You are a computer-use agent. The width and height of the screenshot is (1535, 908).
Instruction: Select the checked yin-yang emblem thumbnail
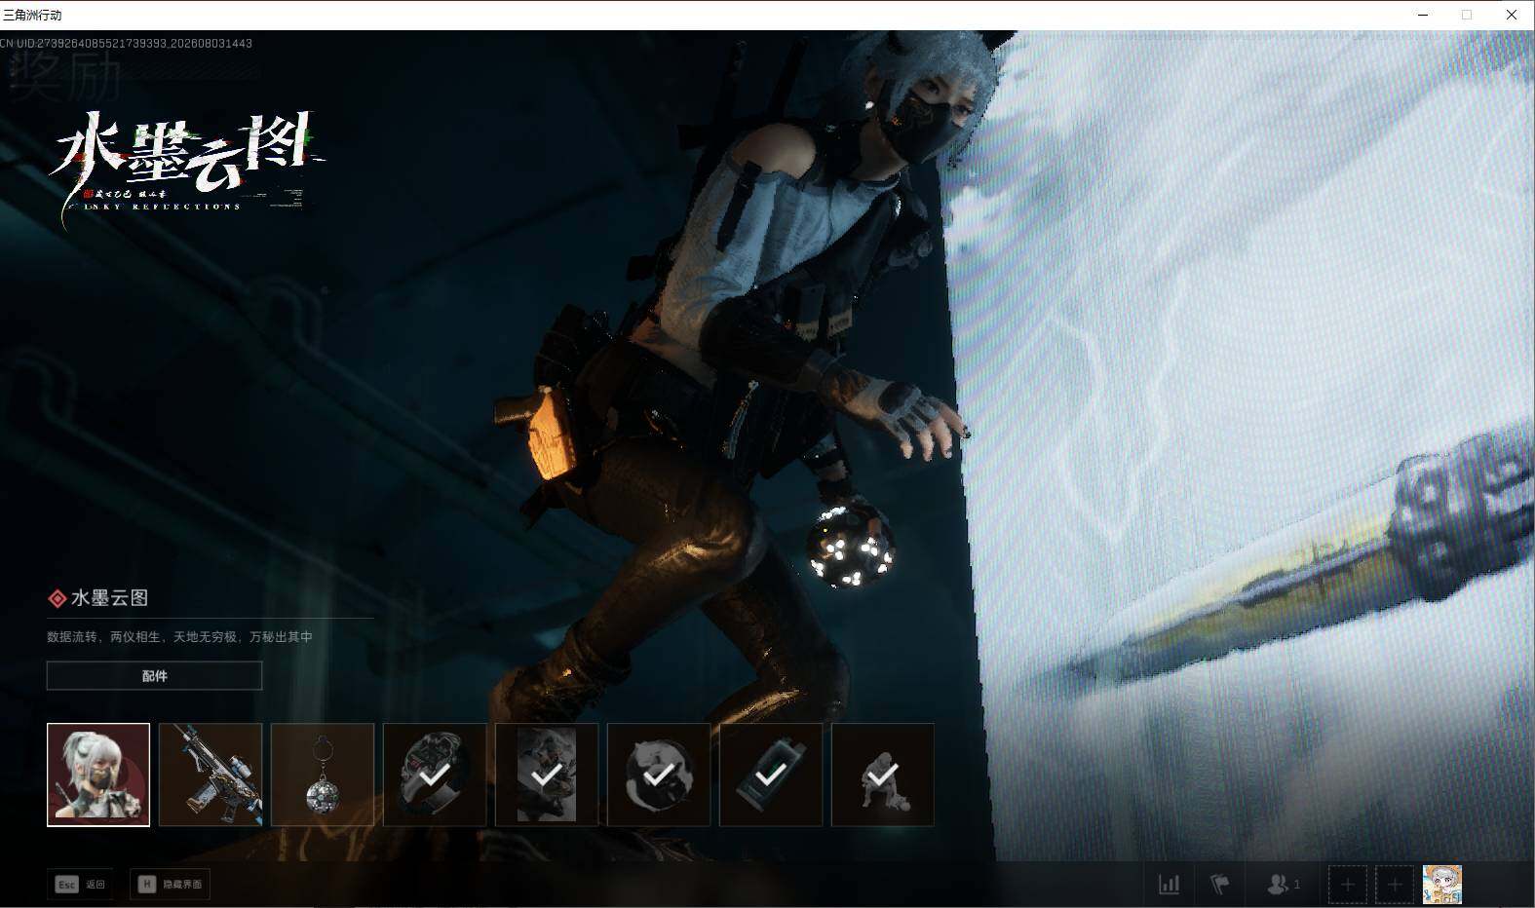659,775
